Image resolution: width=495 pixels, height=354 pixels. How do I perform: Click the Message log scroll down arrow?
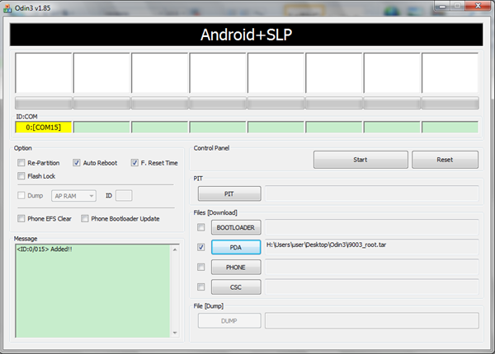[175, 333]
